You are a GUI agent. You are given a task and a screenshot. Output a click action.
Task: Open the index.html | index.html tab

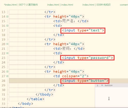[x=60, y=5]
